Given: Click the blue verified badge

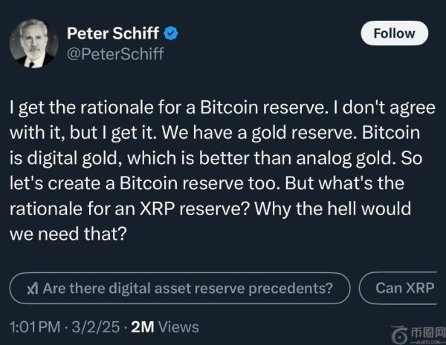Looking at the screenshot, I should pos(169,32).
